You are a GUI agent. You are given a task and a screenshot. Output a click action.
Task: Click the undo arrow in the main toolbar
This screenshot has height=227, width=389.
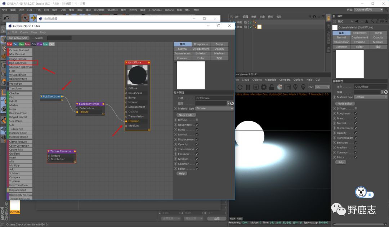click(x=6, y=18)
